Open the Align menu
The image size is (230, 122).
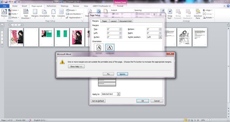coord(208,10)
